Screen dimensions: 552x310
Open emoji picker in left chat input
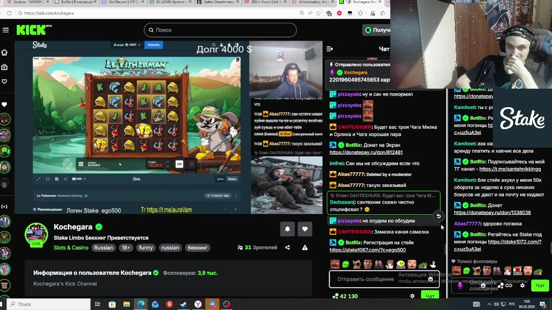tap(430, 279)
